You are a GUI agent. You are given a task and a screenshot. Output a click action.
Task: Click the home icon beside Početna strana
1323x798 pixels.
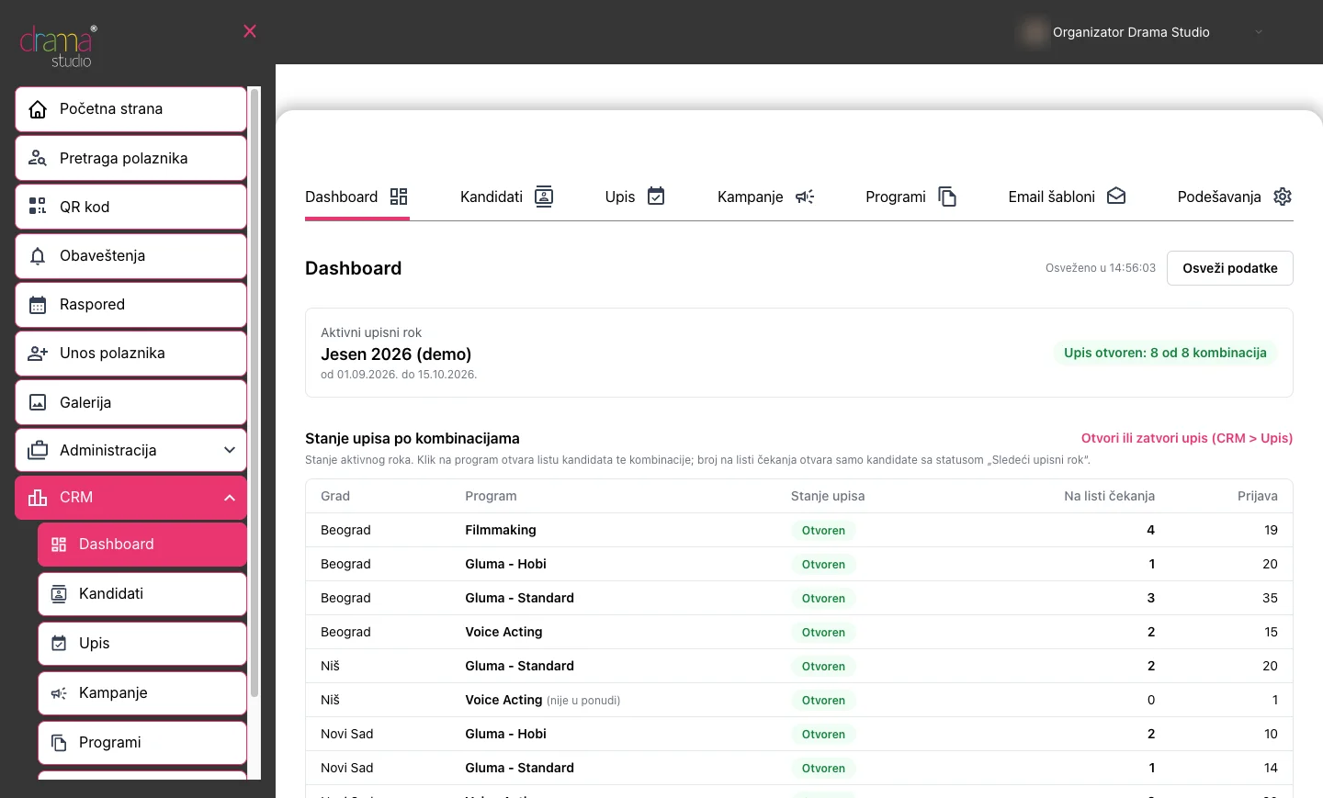pyautogui.click(x=38, y=109)
